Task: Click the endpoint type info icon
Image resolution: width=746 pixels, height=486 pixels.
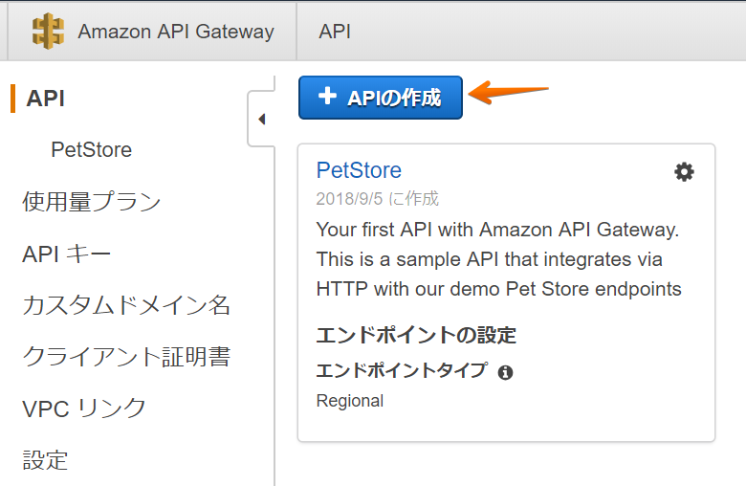Action: tap(505, 372)
